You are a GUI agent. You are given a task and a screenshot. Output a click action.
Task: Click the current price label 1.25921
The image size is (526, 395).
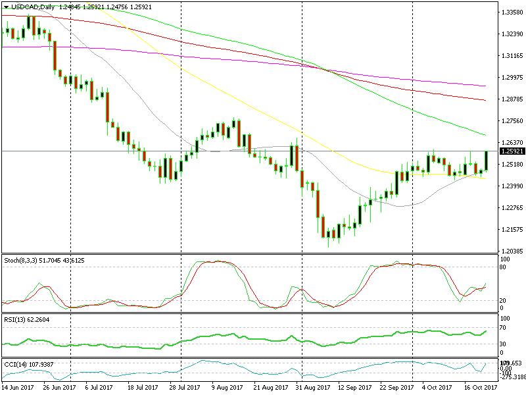[x=512, y=151]
